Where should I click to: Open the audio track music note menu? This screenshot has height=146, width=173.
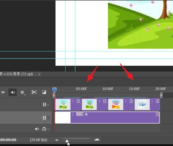45,129
